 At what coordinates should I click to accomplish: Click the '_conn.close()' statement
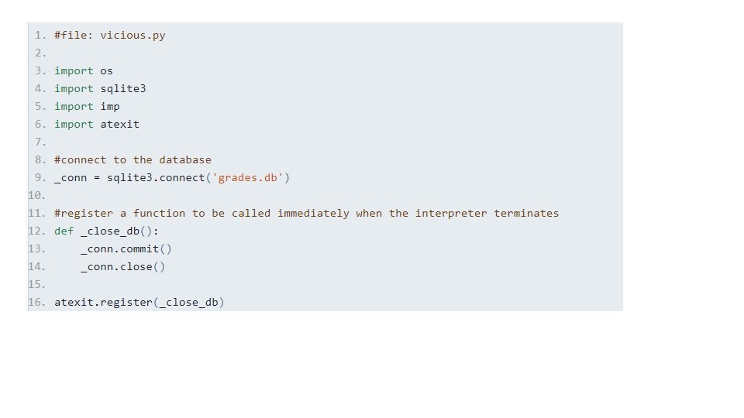(x=122, y=266)
